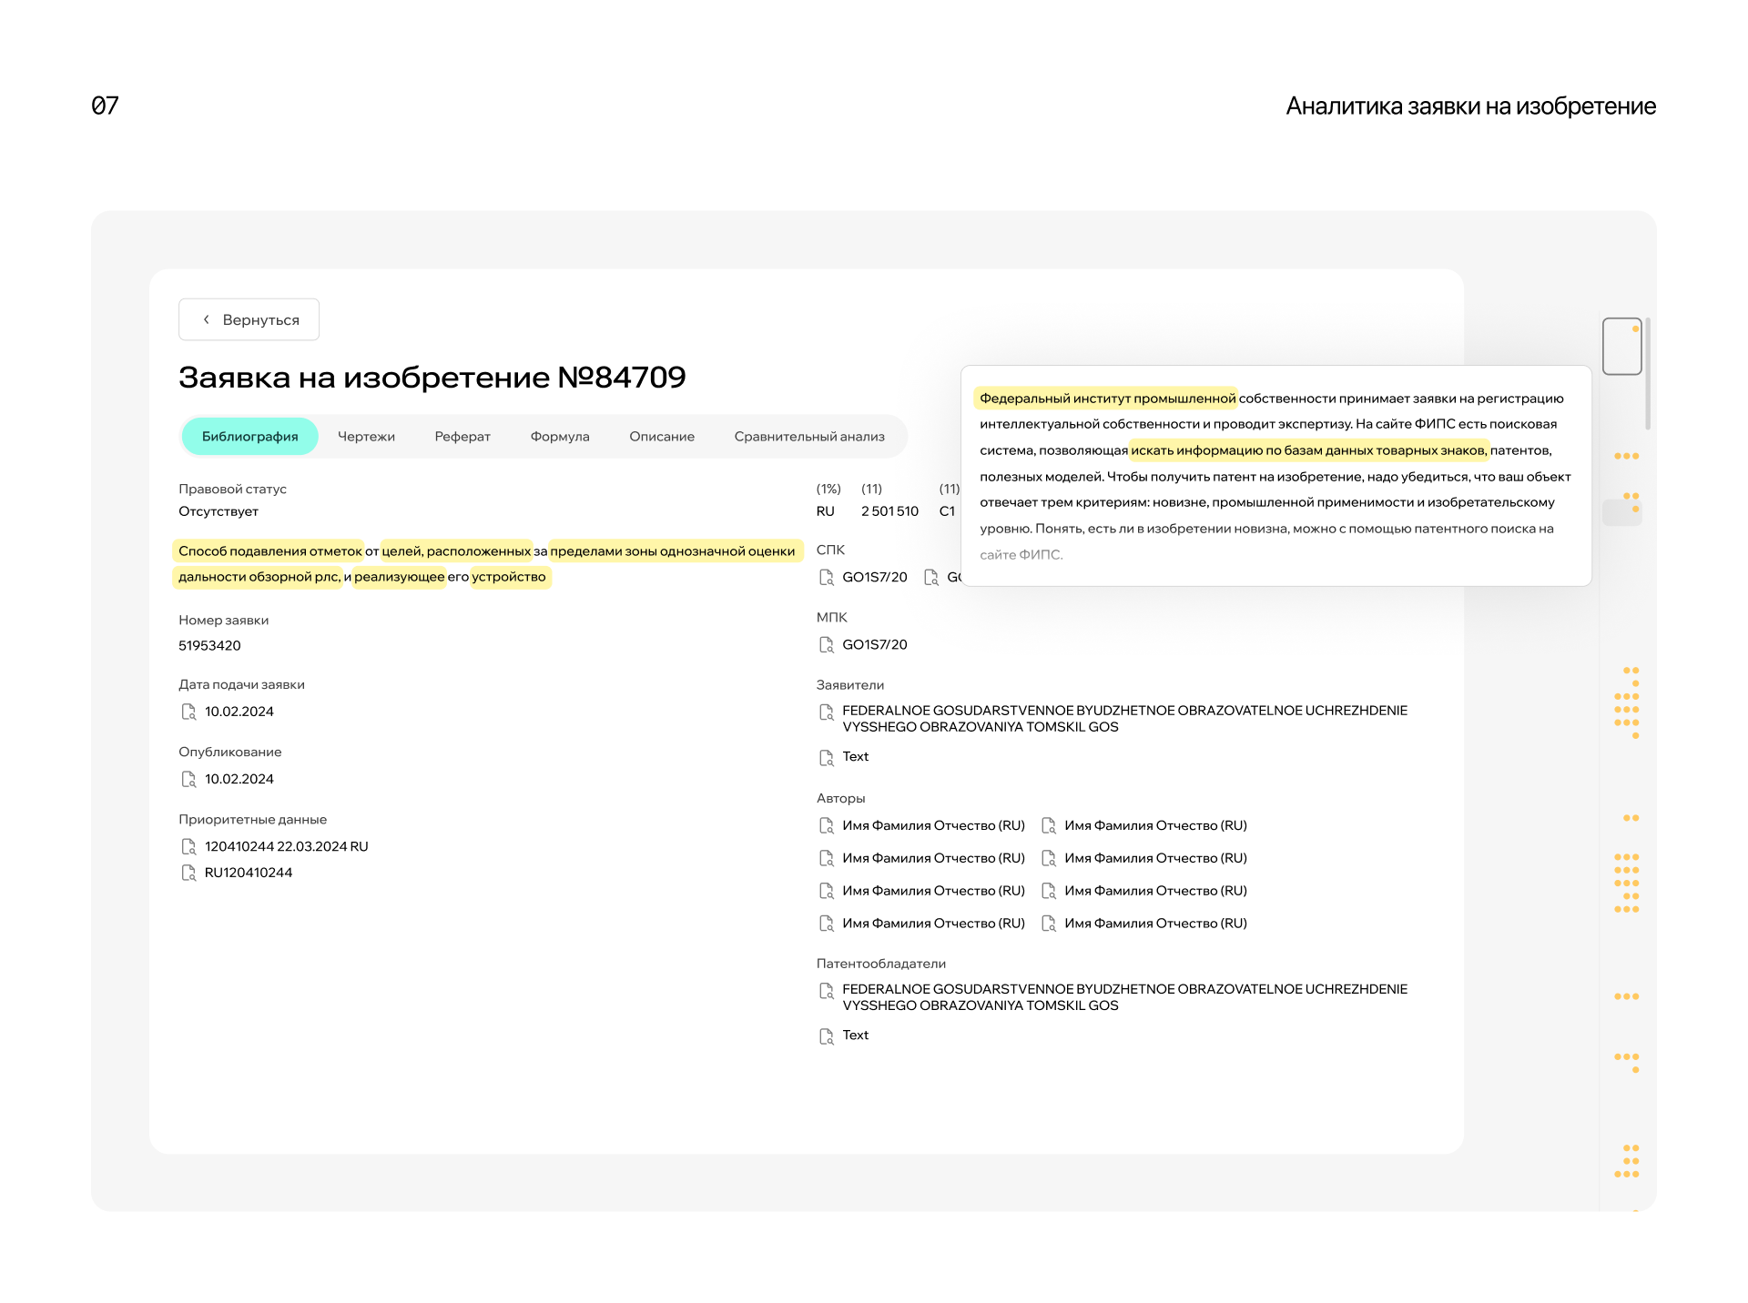
Task: Click highlighted phrase Способ подавления отметок
Action: (x=269, y=551)
